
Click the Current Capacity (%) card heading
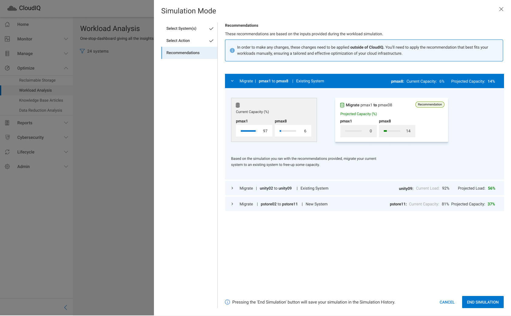[x=252, y=112]
